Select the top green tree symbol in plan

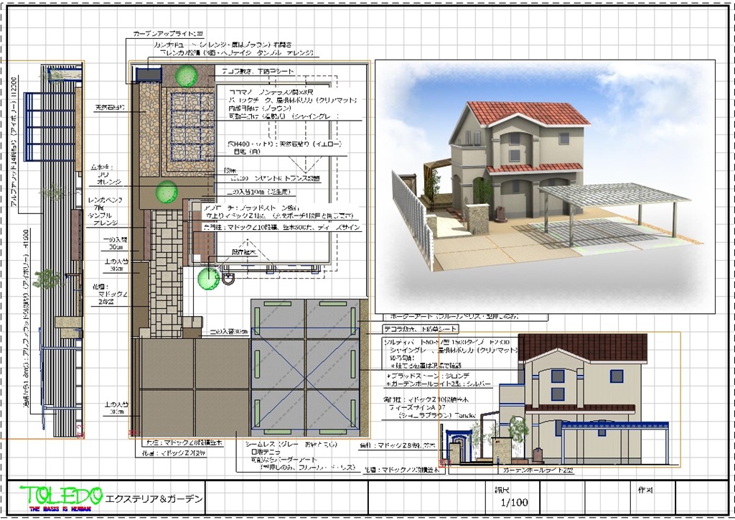187,74
